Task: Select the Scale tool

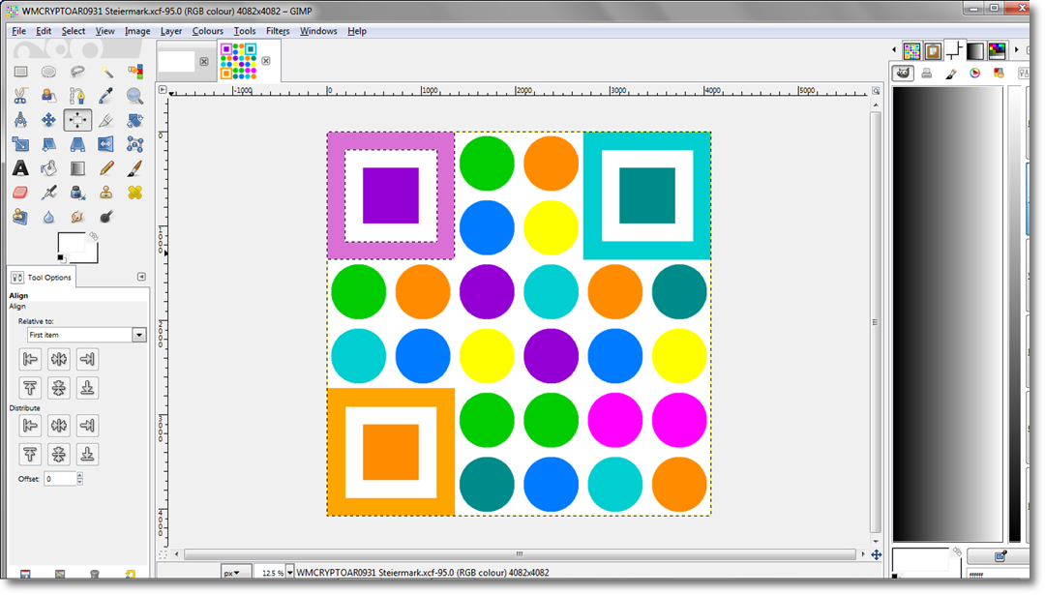Action: 20,144
